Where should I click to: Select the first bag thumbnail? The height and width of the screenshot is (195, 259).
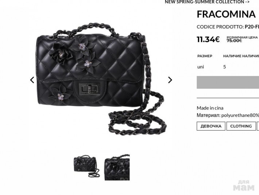coord(86,166)
